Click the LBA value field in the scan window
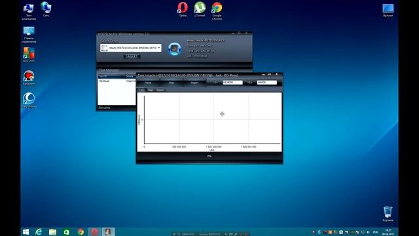419x236 pixels. [232, 83]
